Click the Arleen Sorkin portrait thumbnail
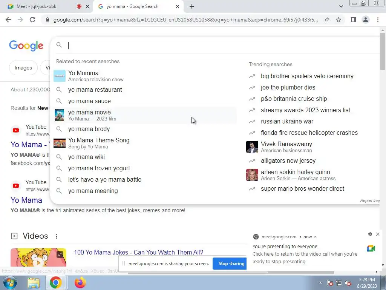The image size is (386, 290). point(252,175)
